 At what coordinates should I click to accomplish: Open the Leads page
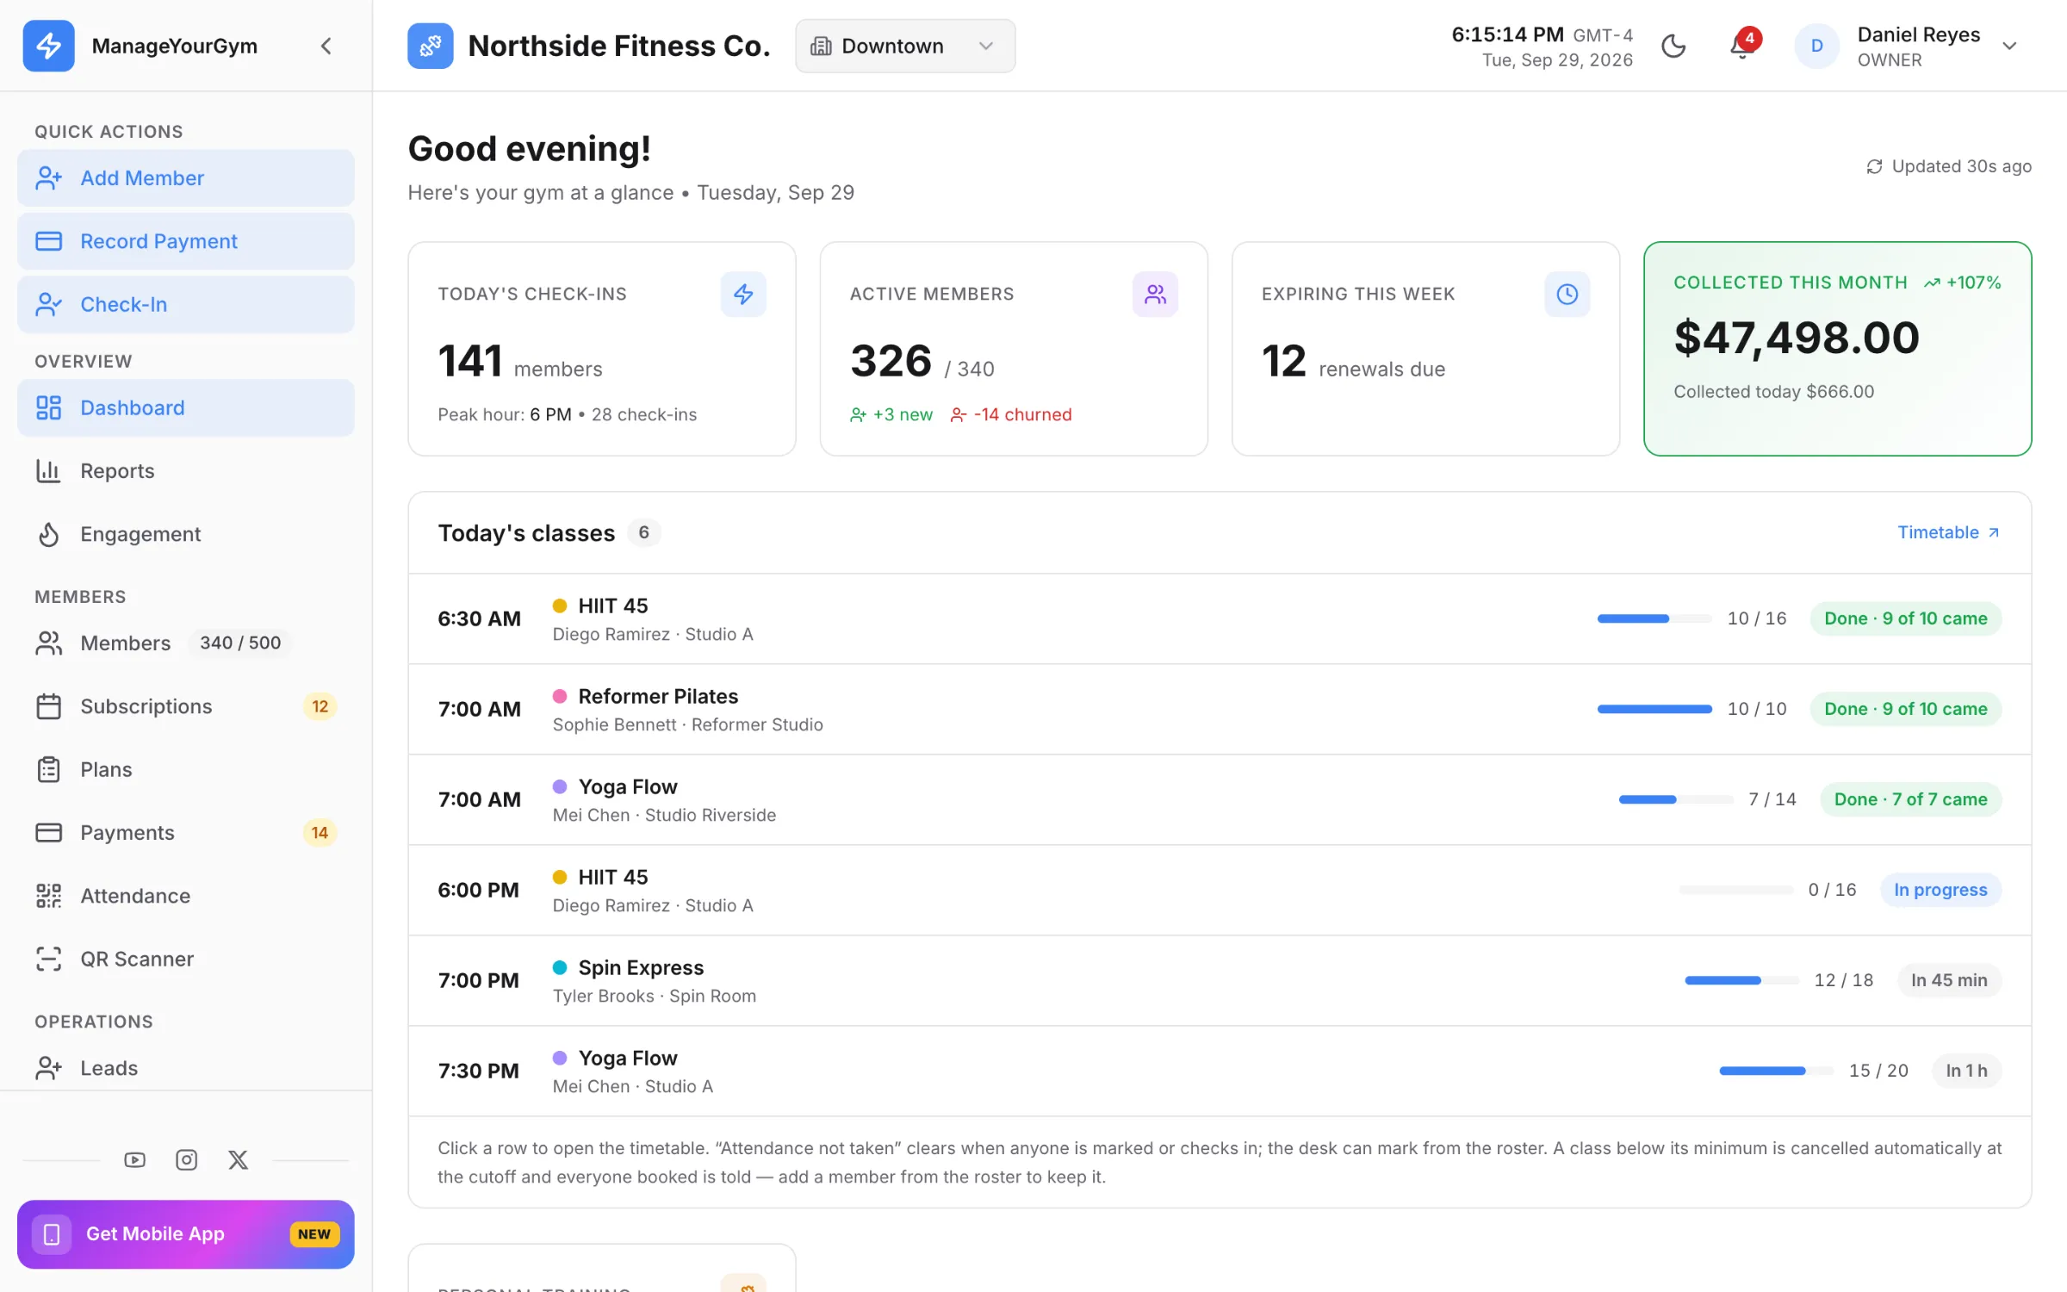[x=186, y=1068]
